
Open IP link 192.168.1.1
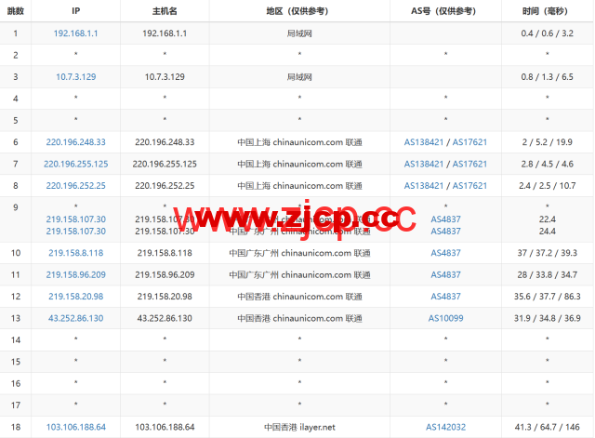click(x=75, y=33)
